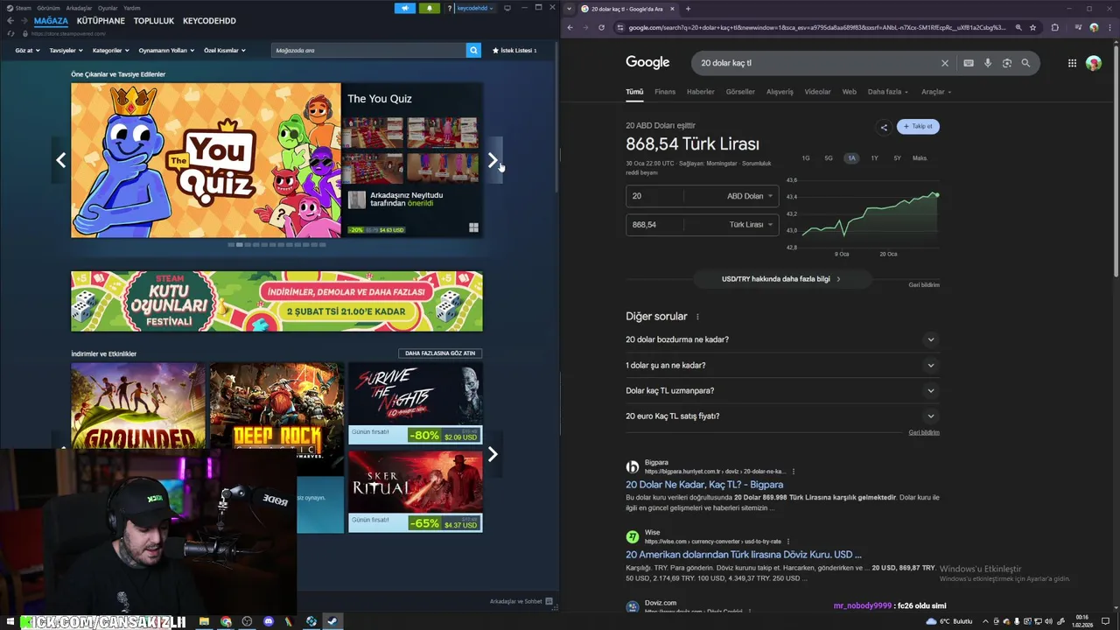Open a new Chrome tab
The height and width of the screenshot is (630, 1120).
(688, 9)
